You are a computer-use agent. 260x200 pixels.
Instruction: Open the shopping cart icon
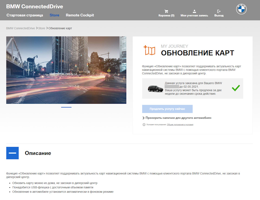(166, 11)
